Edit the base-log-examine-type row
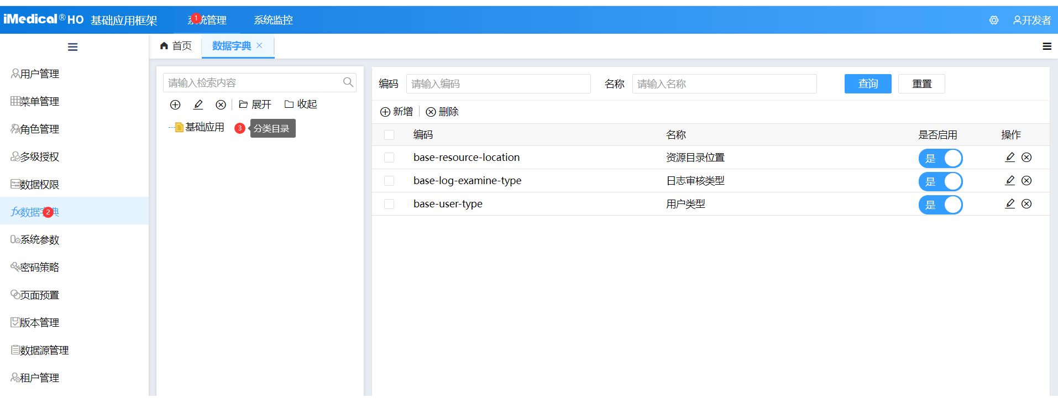1058x413 pixels. (1010, 180)
